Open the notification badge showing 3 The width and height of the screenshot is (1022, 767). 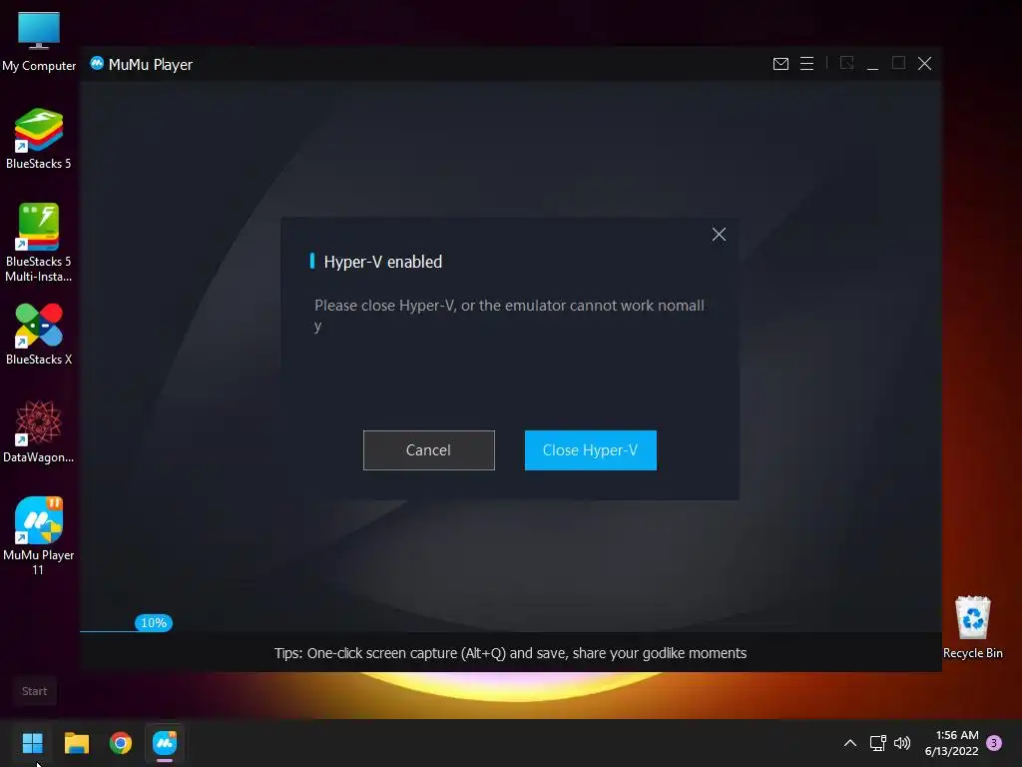click(994, 743)
